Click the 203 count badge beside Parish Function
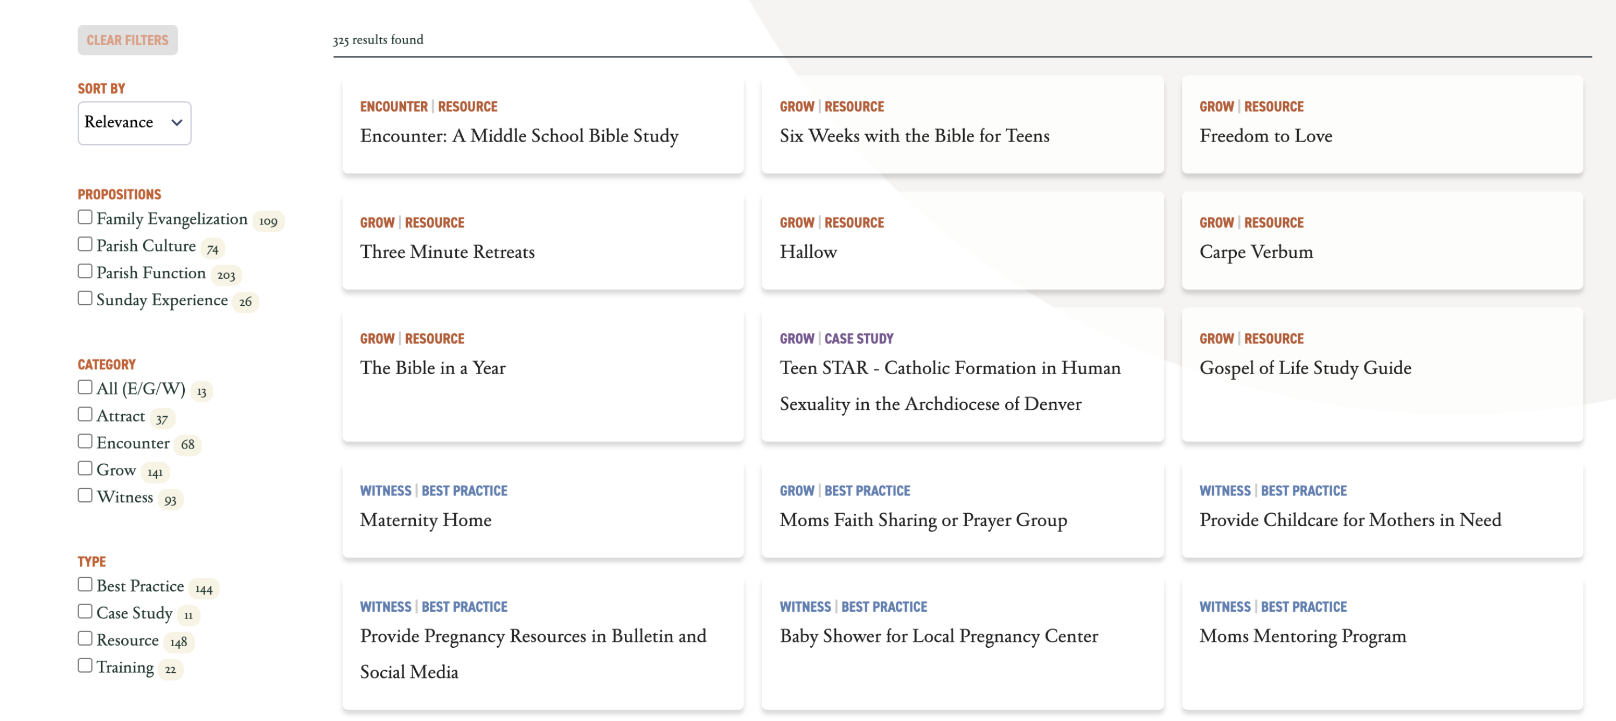This screenshot has height=721, width=1616. tap(226, 275)
